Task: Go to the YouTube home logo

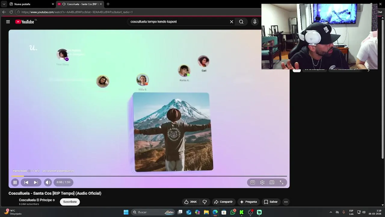Action: pos(25,22)
